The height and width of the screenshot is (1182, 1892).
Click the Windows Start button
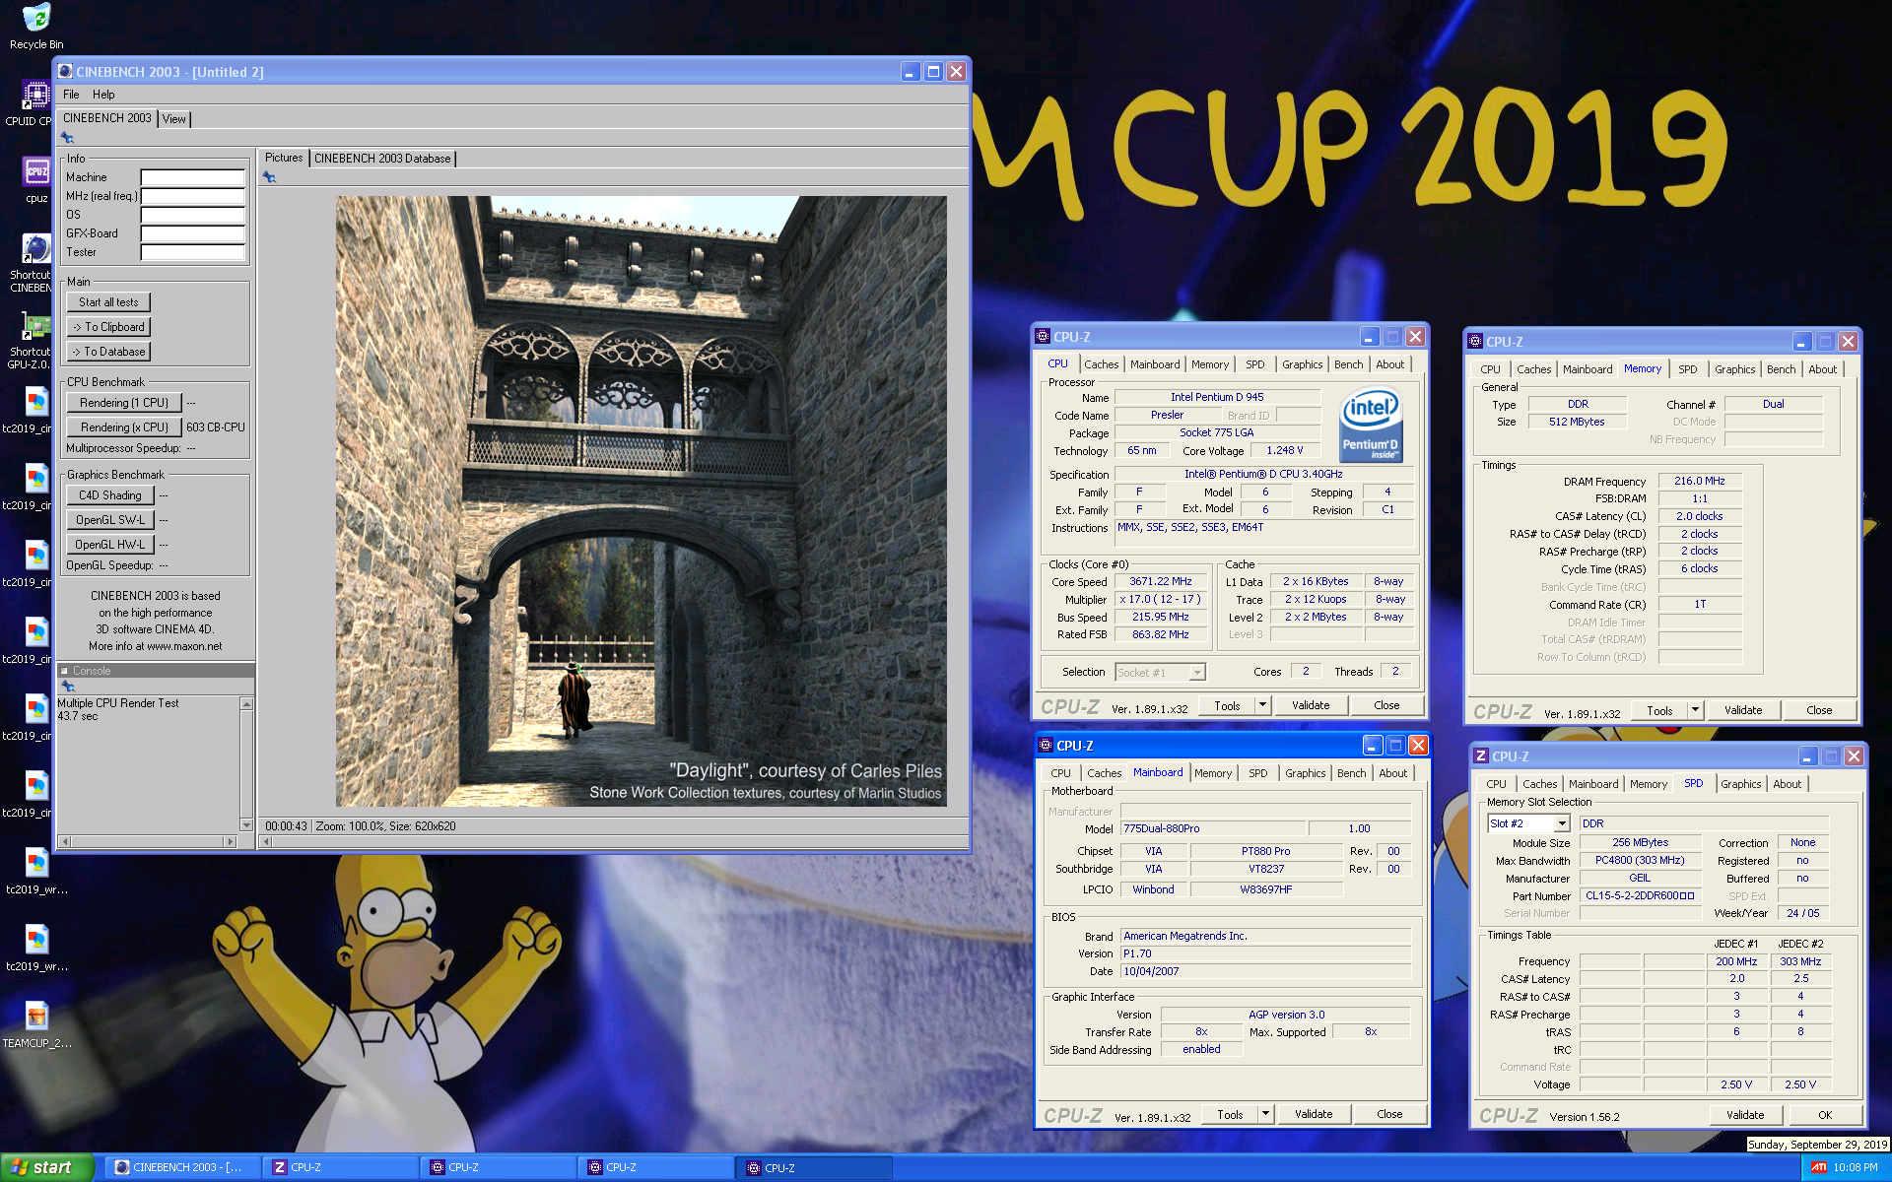tap(46, 1167)
